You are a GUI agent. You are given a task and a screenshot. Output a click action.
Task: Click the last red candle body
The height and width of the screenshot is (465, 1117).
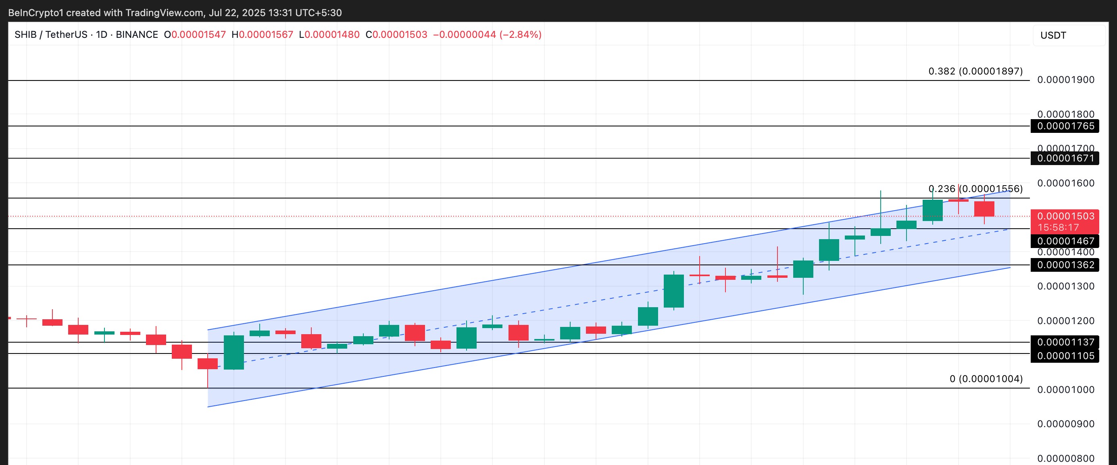(x=984, y=209)
